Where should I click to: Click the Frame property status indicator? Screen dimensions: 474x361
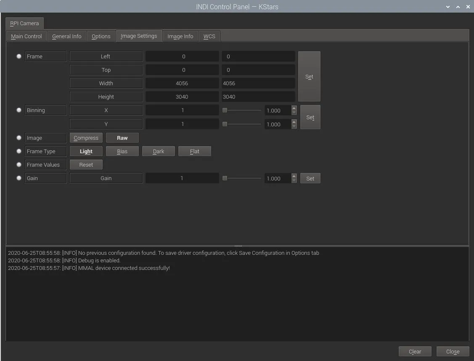pyautogui.click(x=19, y=56)
